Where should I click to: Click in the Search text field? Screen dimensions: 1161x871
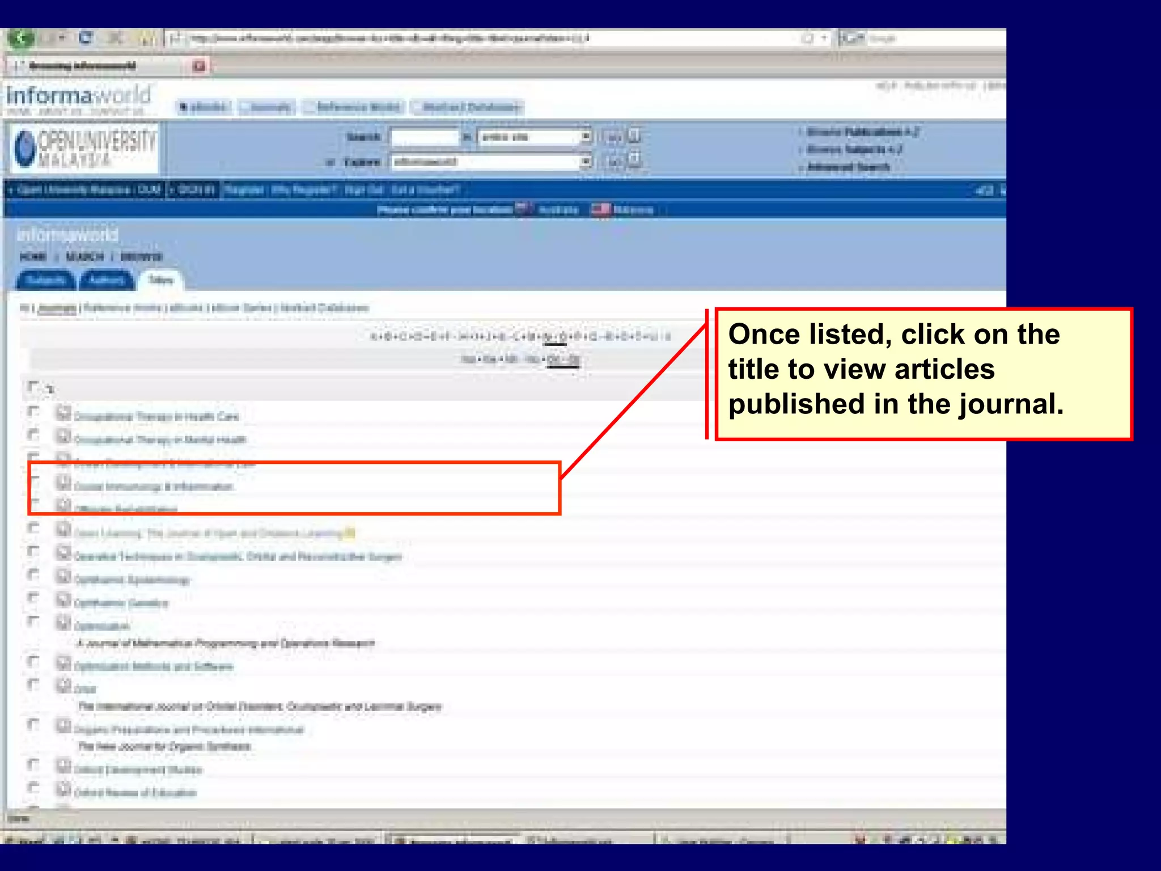tap(425, 137)
